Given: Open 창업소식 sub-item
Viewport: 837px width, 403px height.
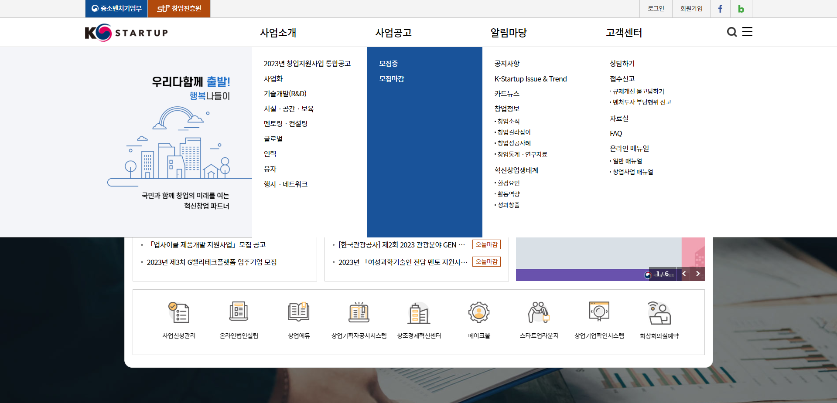Looking at the screenshot, I should click(x=508, y=122).
